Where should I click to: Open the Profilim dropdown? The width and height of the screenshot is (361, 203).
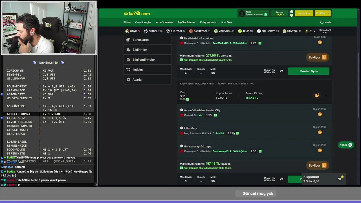pos(323,13)
